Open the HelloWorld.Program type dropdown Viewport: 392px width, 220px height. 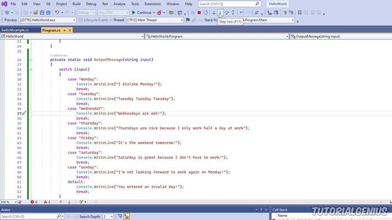coord(217,37)
